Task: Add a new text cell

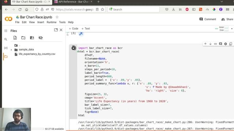Action: point(86,28)
